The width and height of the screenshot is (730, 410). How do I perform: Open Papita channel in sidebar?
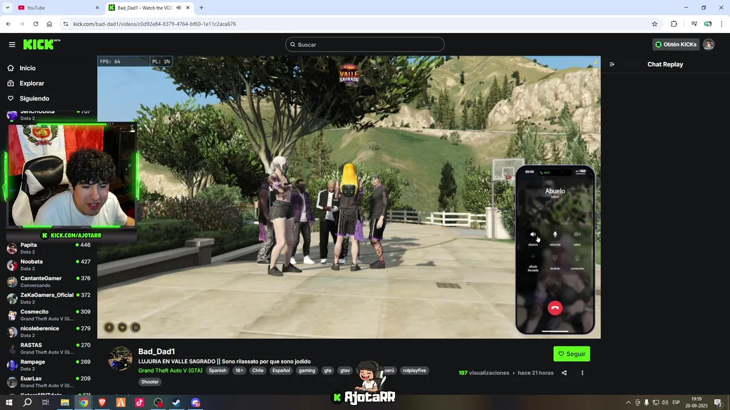coord(48,248)
